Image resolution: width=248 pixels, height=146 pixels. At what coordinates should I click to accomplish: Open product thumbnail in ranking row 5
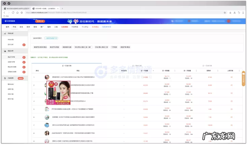pos(47,109)
